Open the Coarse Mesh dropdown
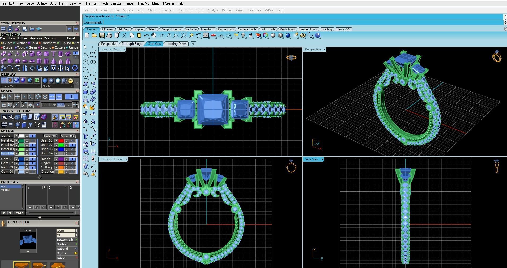 pyautogui.click(x=20, y=86)
